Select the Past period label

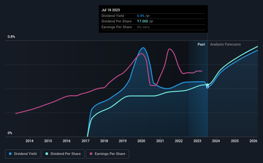(201, 44)
